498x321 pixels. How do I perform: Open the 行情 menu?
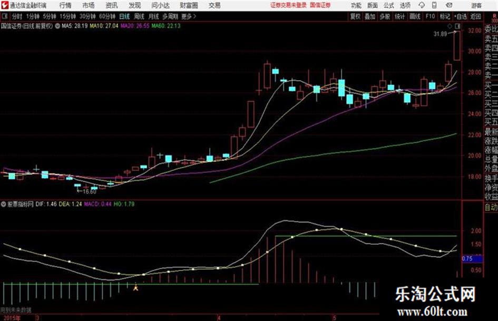click(65, 5)
